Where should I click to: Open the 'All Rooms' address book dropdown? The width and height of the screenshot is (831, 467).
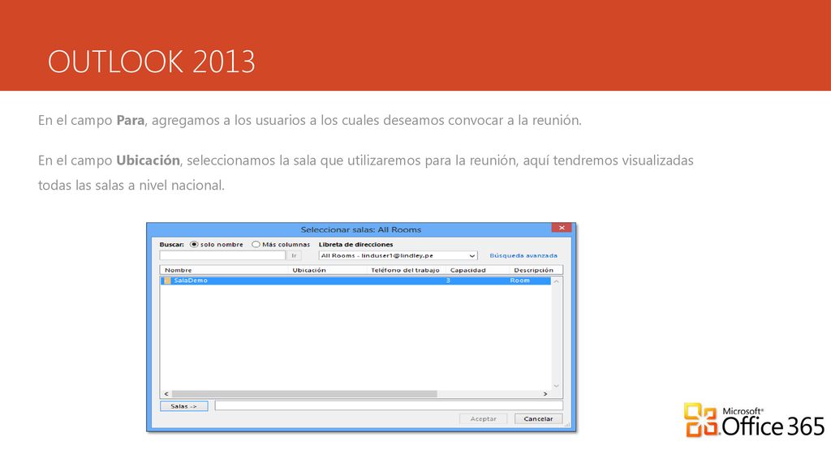pos(398,255)
